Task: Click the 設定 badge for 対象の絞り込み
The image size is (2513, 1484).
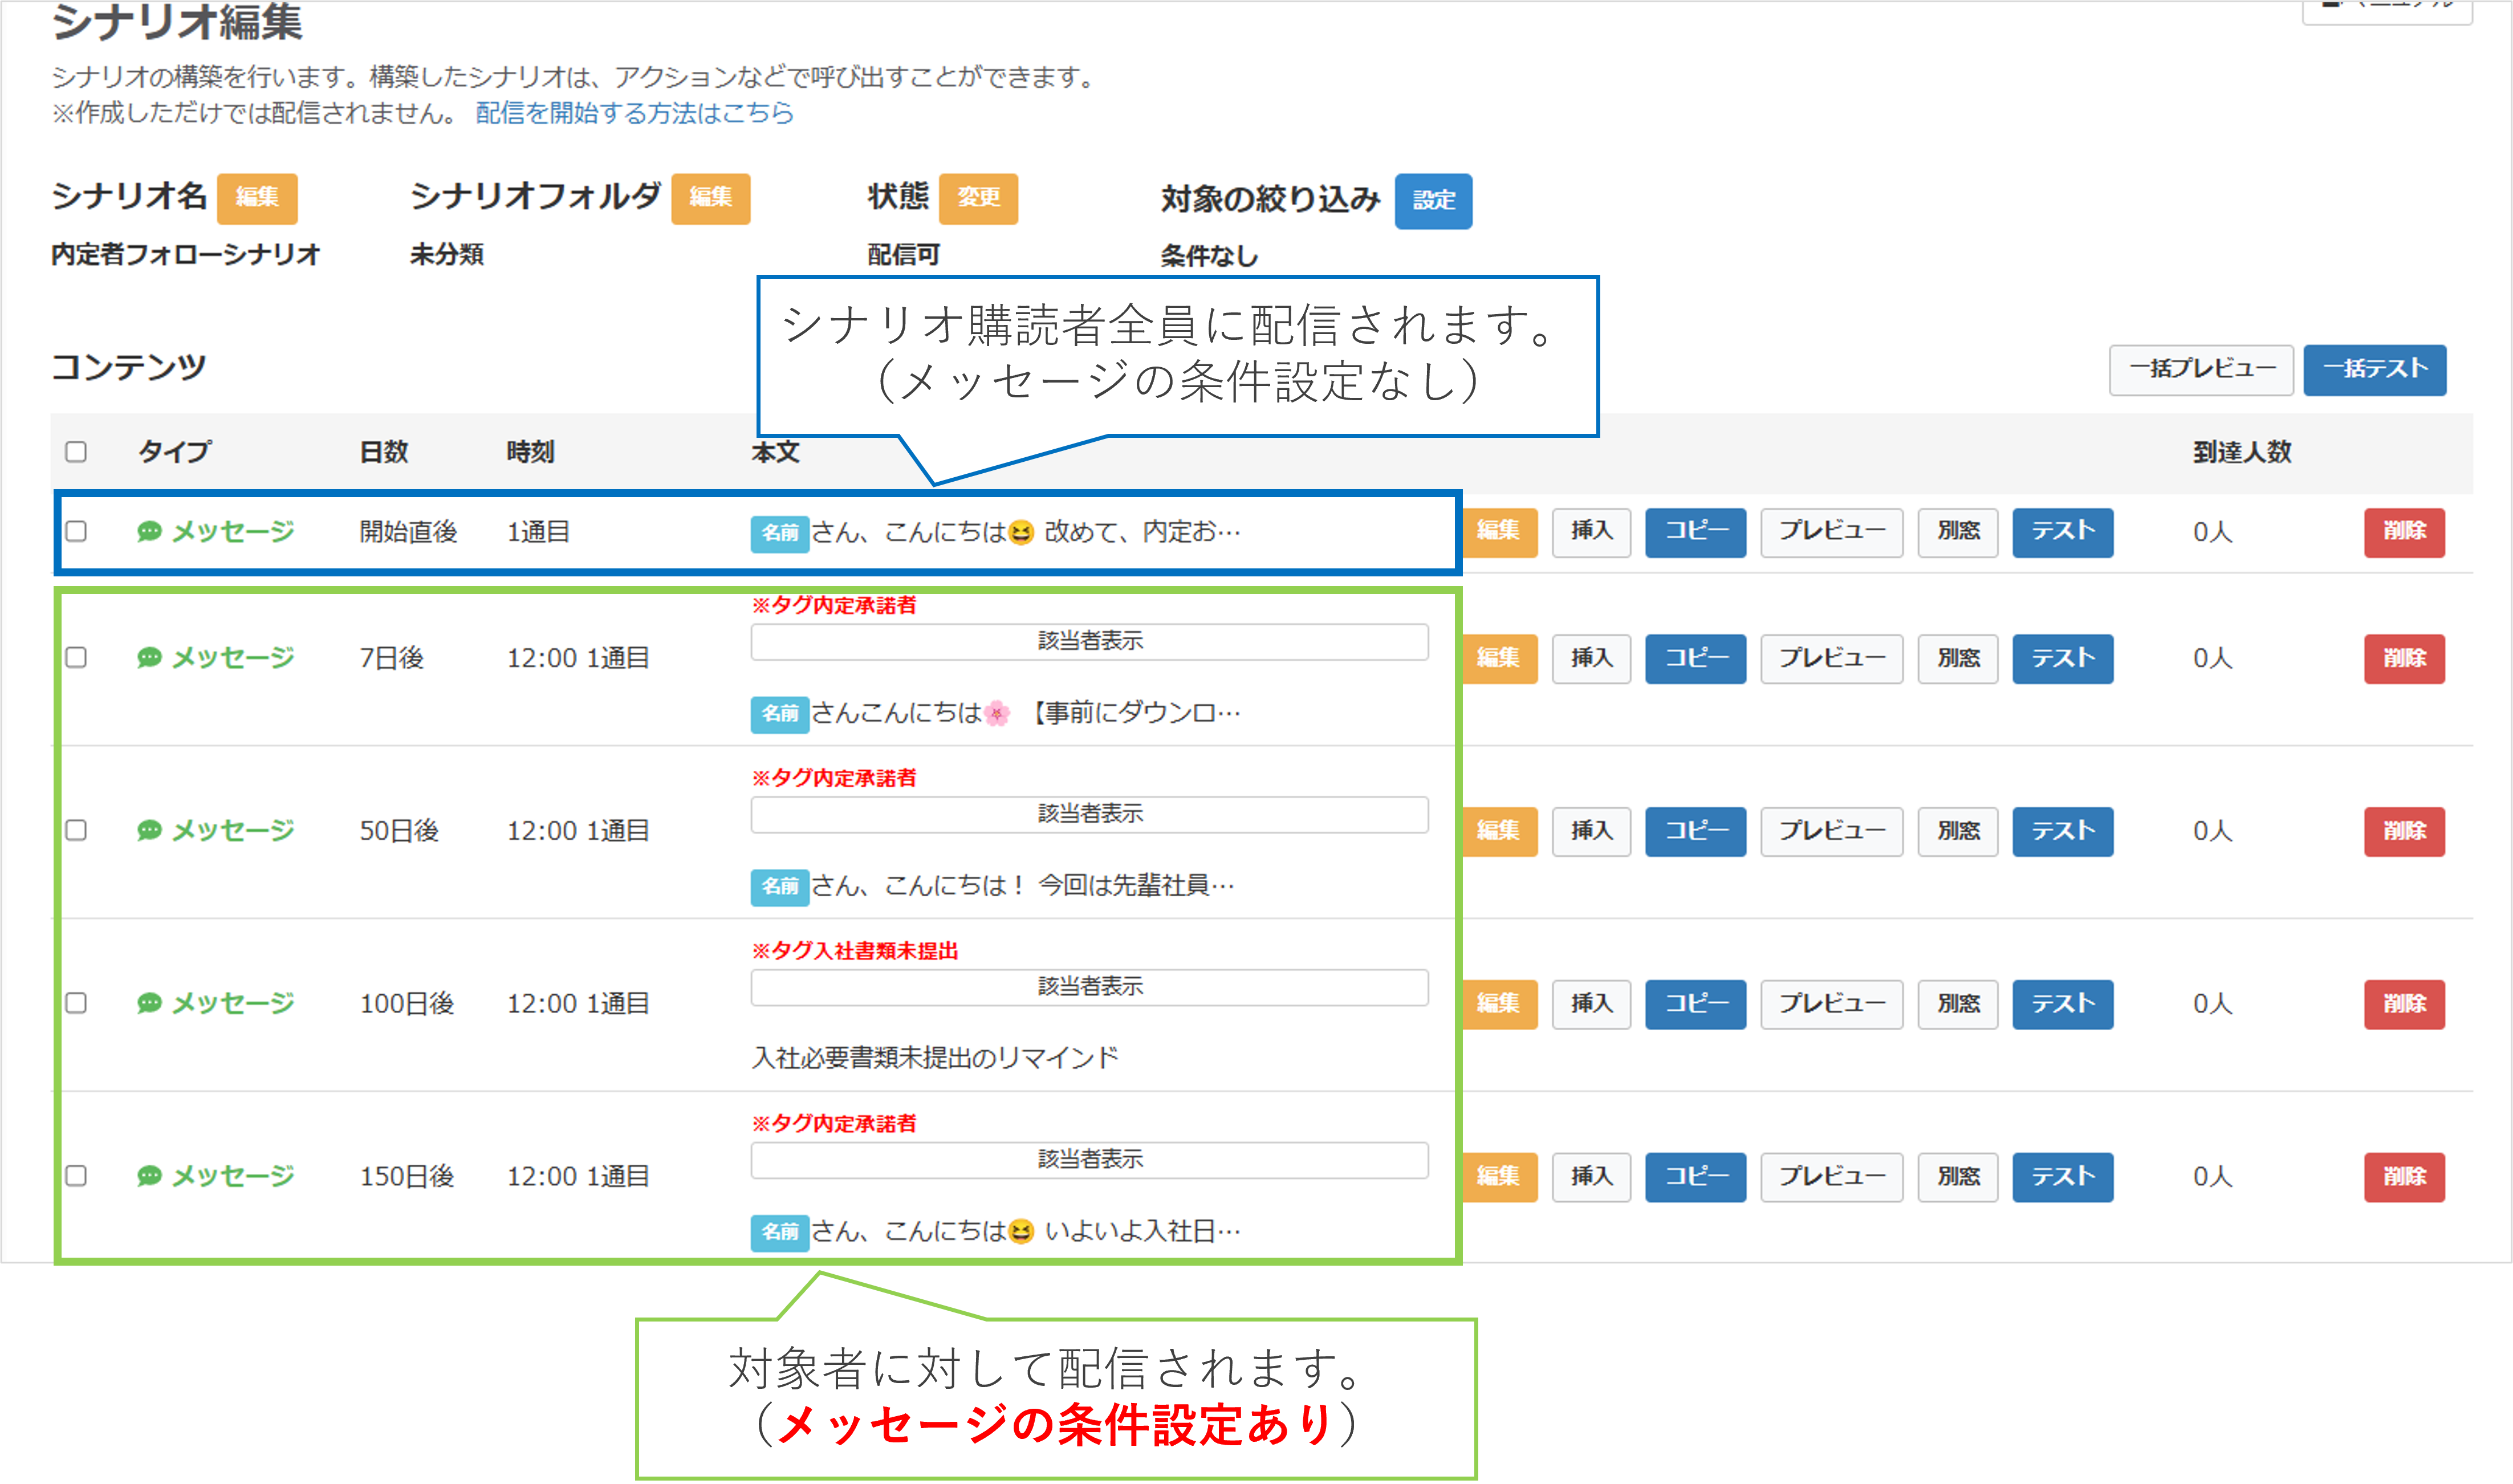Action: point(1432,201)
